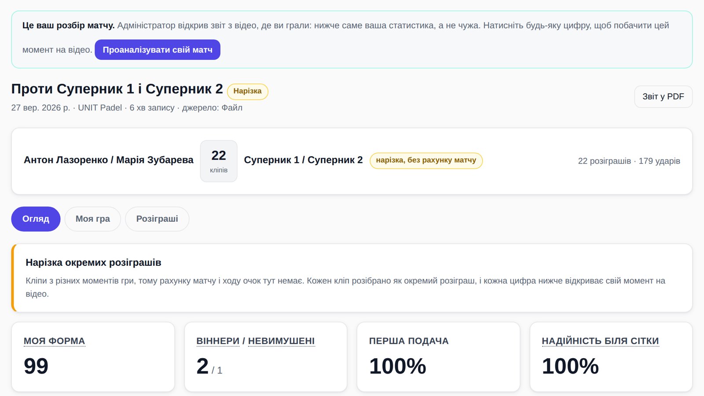The image size is (704, 396).
Task: Open the winners count 2
Action: (202, 366)
